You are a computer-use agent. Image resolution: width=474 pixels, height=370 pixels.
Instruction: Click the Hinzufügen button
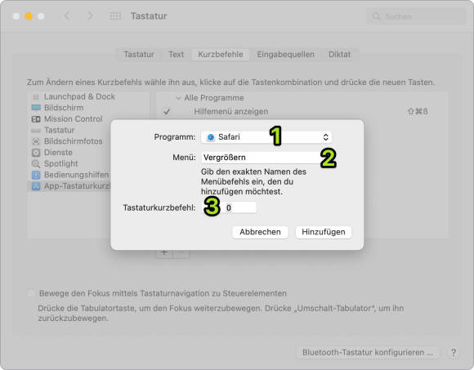click(x=324, y=232)
